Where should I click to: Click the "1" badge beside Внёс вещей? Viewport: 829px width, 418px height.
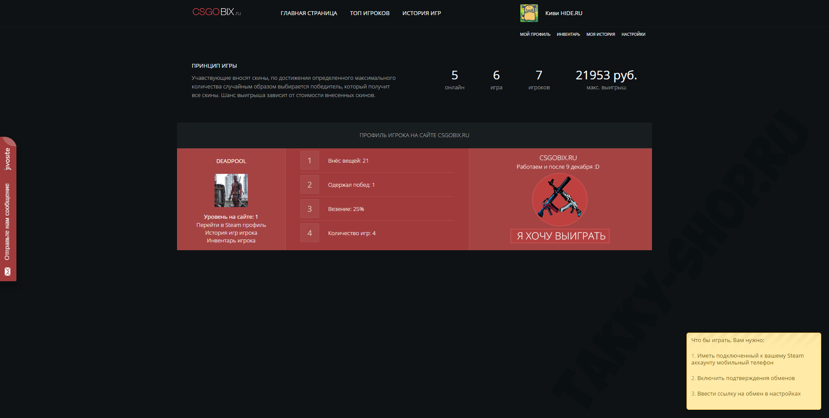[x=310, y=160]
